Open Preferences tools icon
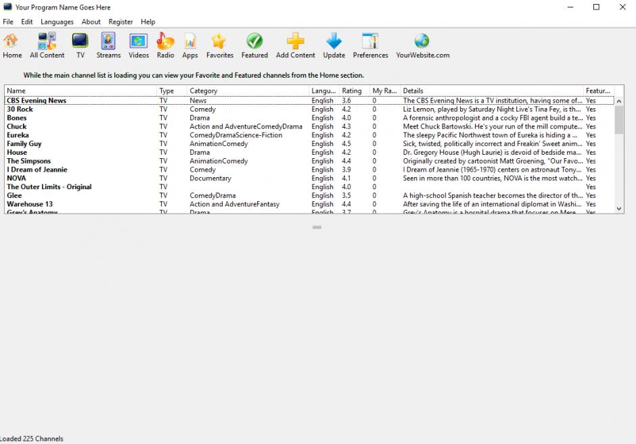This screenshot has height=444, width=636. (370, 41)
